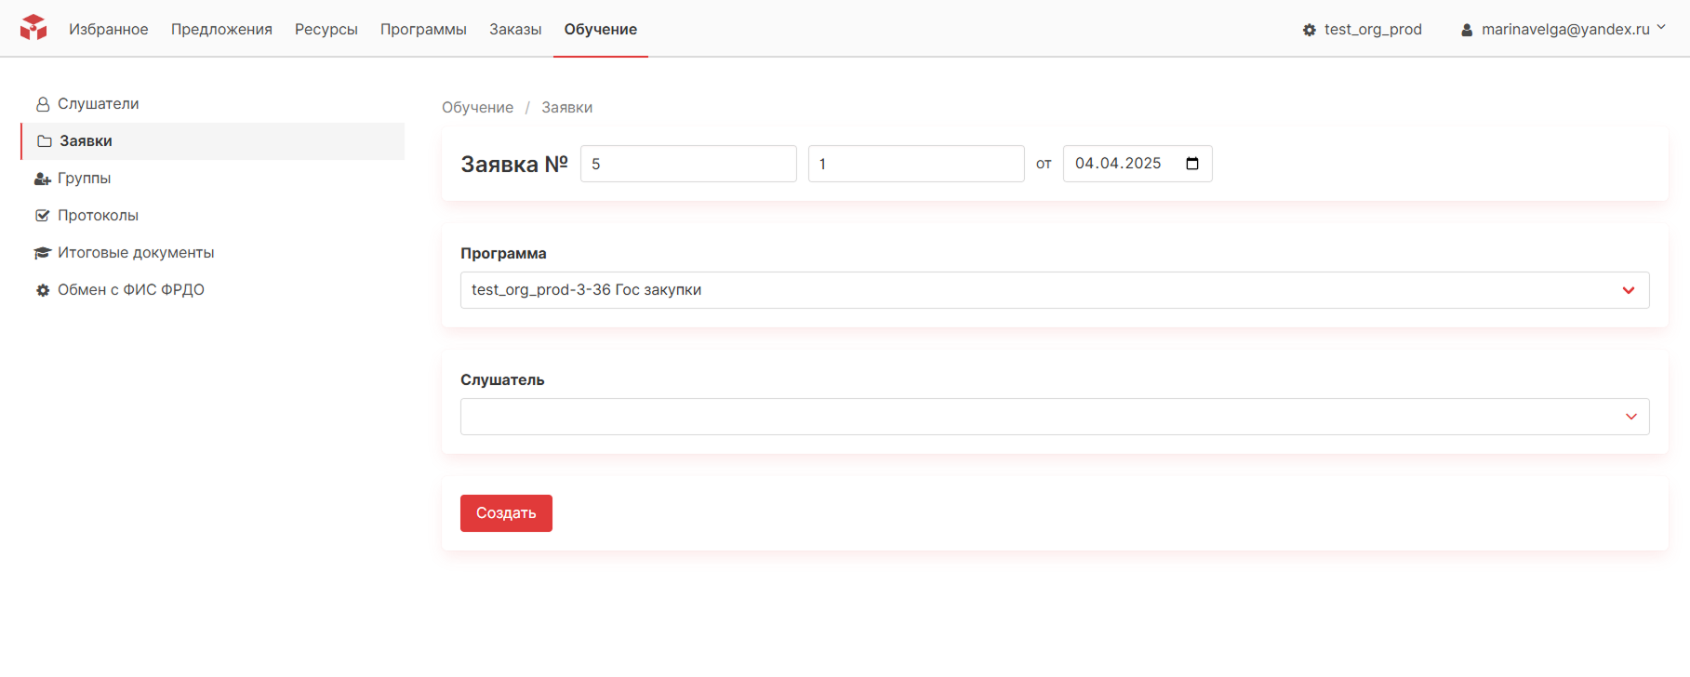Select Заявки in the sidebar
Viewport: 1690px width, 677px height.
213,141
